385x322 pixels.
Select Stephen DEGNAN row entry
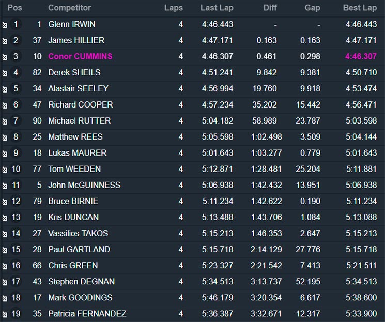[192, 282]
